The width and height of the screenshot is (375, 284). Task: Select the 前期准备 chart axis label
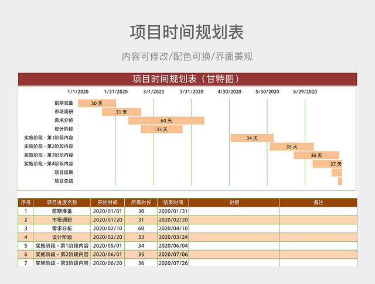[x=64, y=103]
